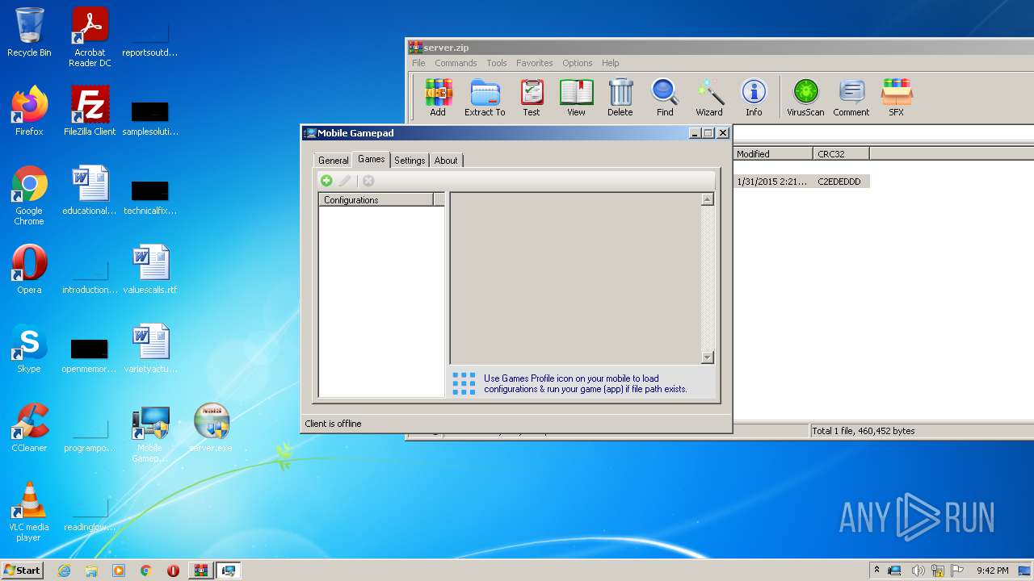
Task: Select the Acrobat Reader DC desktop icon
Action: tap(90, 37)
